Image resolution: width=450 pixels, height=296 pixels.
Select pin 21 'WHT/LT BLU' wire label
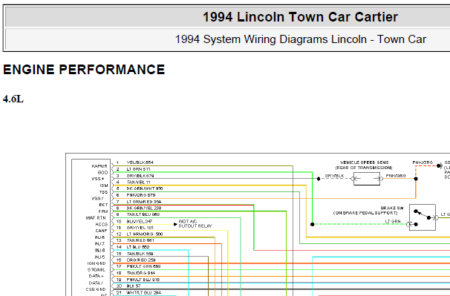tap(144, 292)
